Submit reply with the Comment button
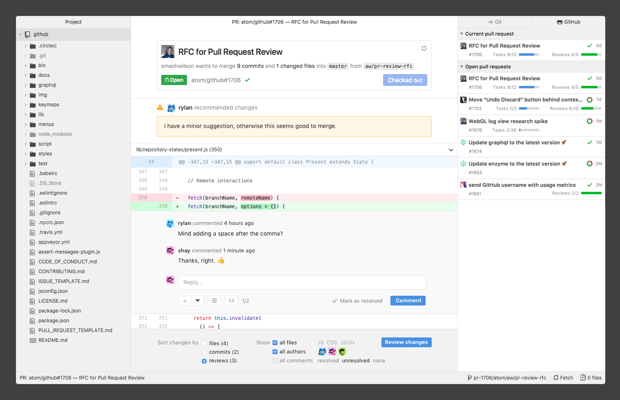The height and width of the screenshot is (400, 620). coord(408,301)
